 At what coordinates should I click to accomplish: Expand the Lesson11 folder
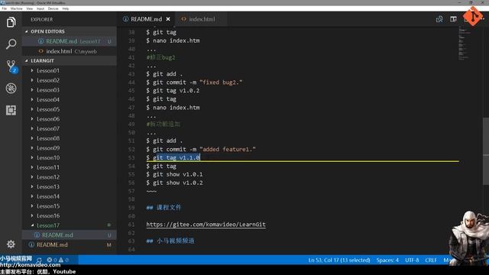click(x=70, y=167)
